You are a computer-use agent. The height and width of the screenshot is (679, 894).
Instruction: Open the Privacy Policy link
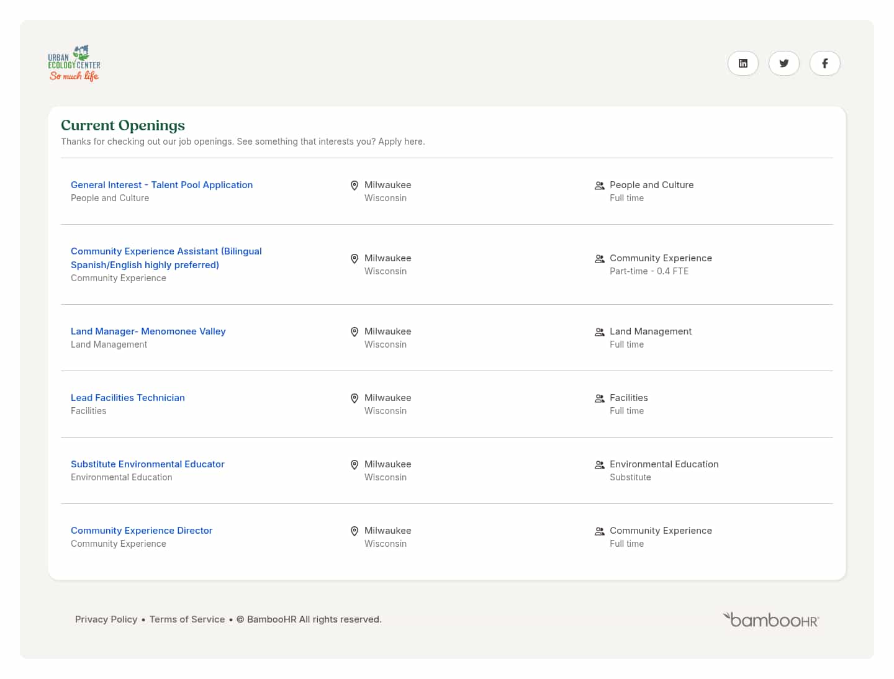pyautogui.click(x=106, y=619)
